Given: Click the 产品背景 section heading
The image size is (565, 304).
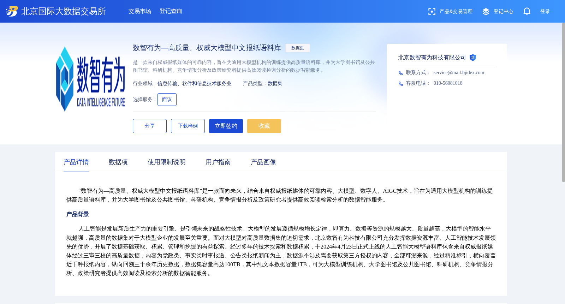Looking at the screenshot, I should (x=78, y=214).
